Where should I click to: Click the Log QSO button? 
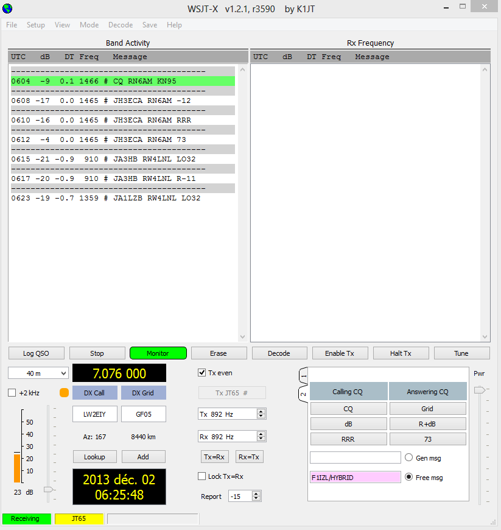36,353
